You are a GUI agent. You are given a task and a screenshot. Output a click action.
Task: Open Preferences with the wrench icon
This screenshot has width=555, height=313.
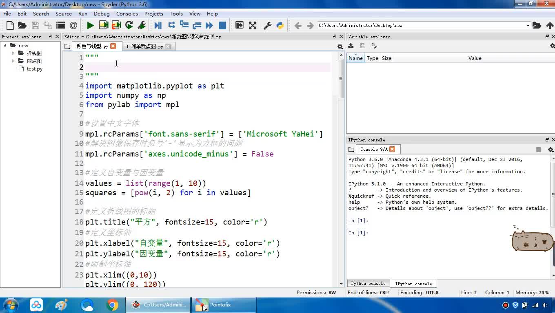point(268,25)
